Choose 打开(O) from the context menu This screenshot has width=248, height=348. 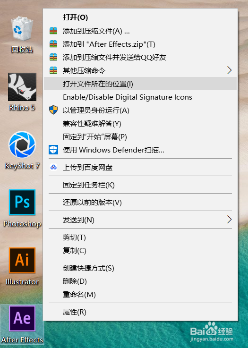(x=140, y=17)
